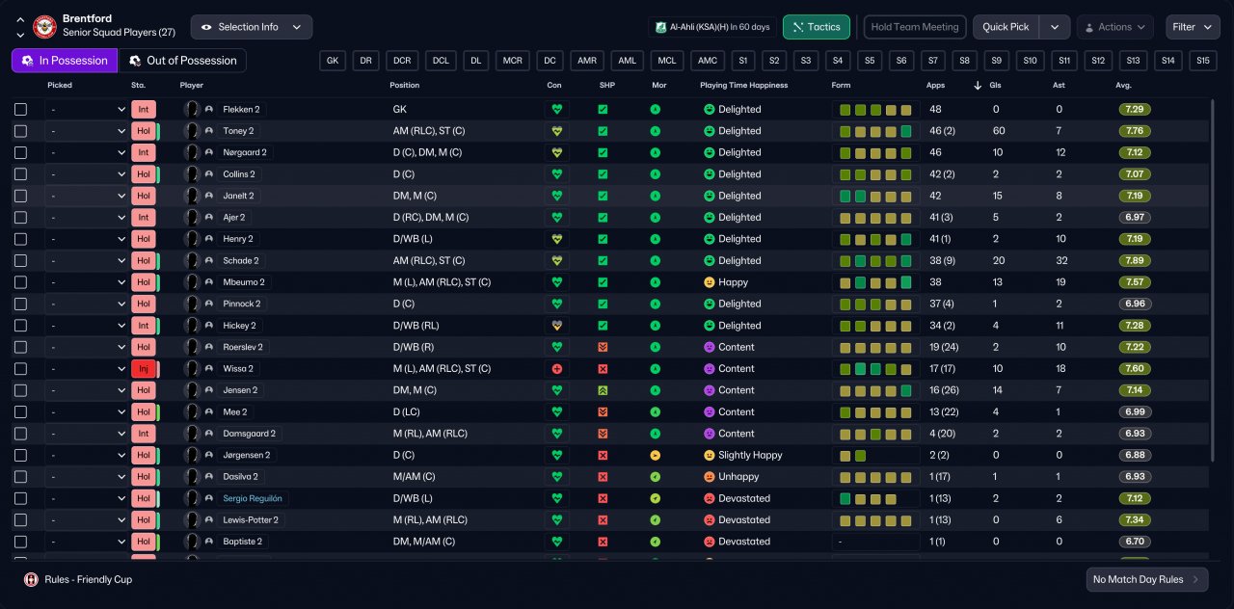Click Mbeumo's player portrait icon

pos(192,282)
